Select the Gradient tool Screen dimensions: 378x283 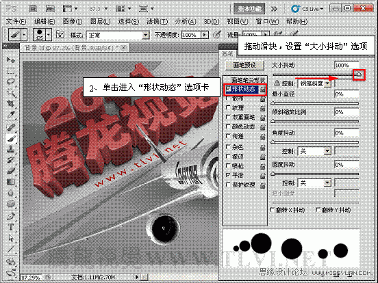[x=10, y=182]
